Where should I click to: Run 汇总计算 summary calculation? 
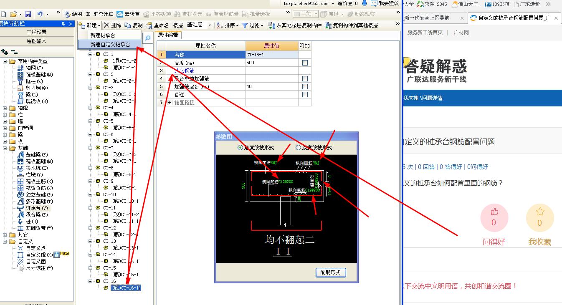(99, 14)
